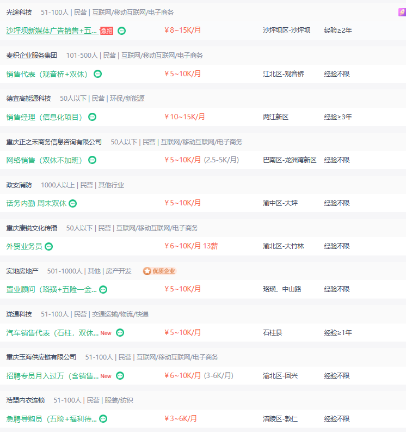The image size is (406, 432).
Task: Open company 浩盟内衣连锁
Action: coord(26,400)
